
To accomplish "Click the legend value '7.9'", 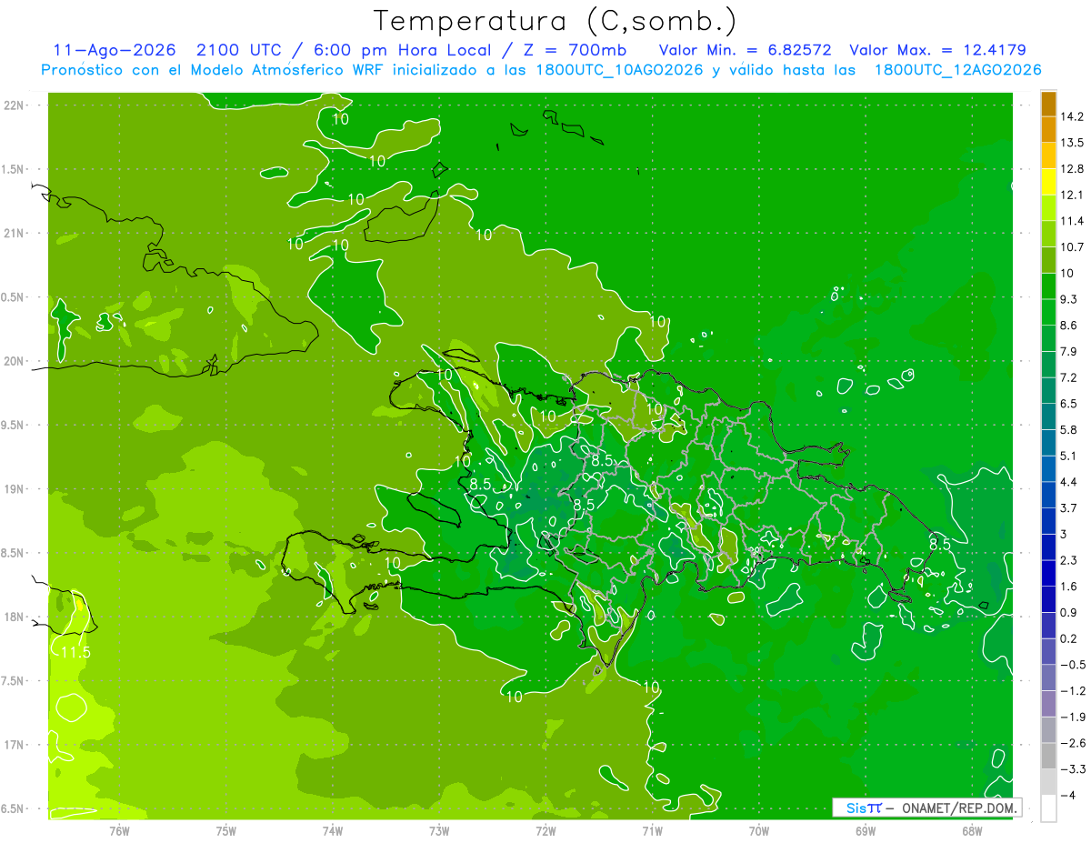I will tap(1070, 352).
